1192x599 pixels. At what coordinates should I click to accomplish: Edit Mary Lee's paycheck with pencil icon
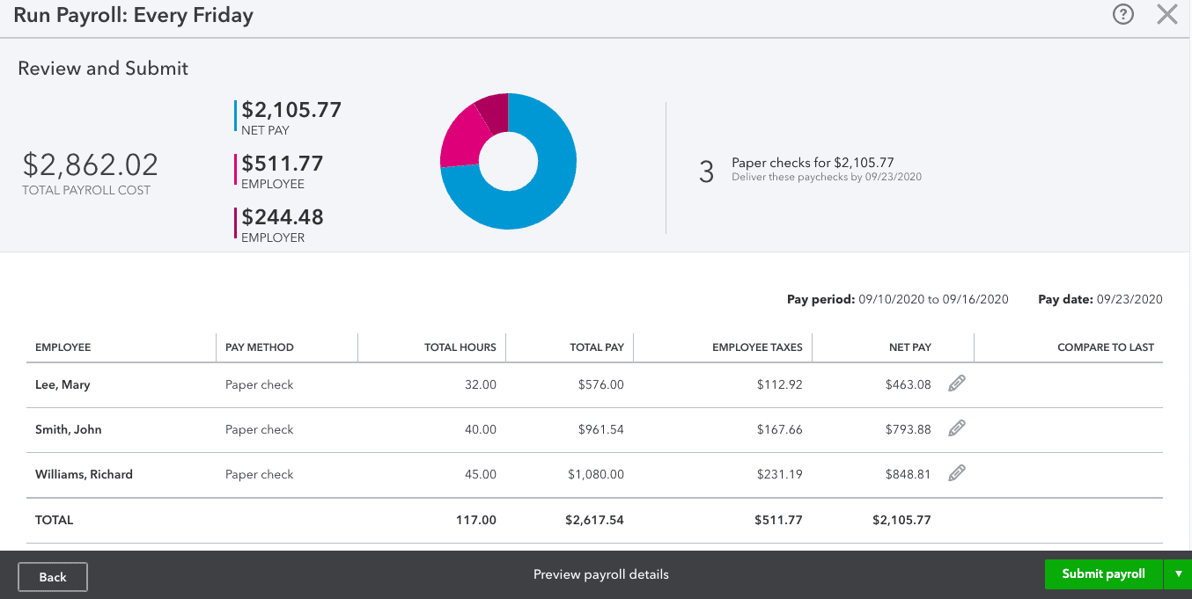point(957,384)
